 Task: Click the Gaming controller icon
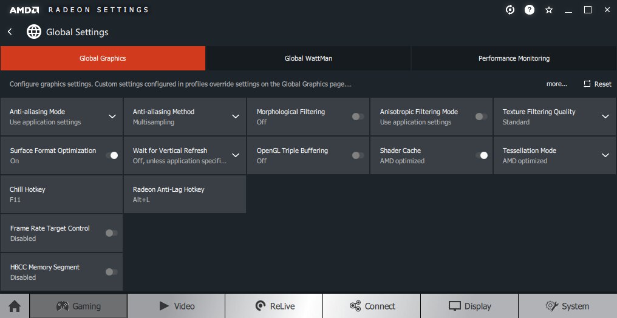(x=63, y=306)
